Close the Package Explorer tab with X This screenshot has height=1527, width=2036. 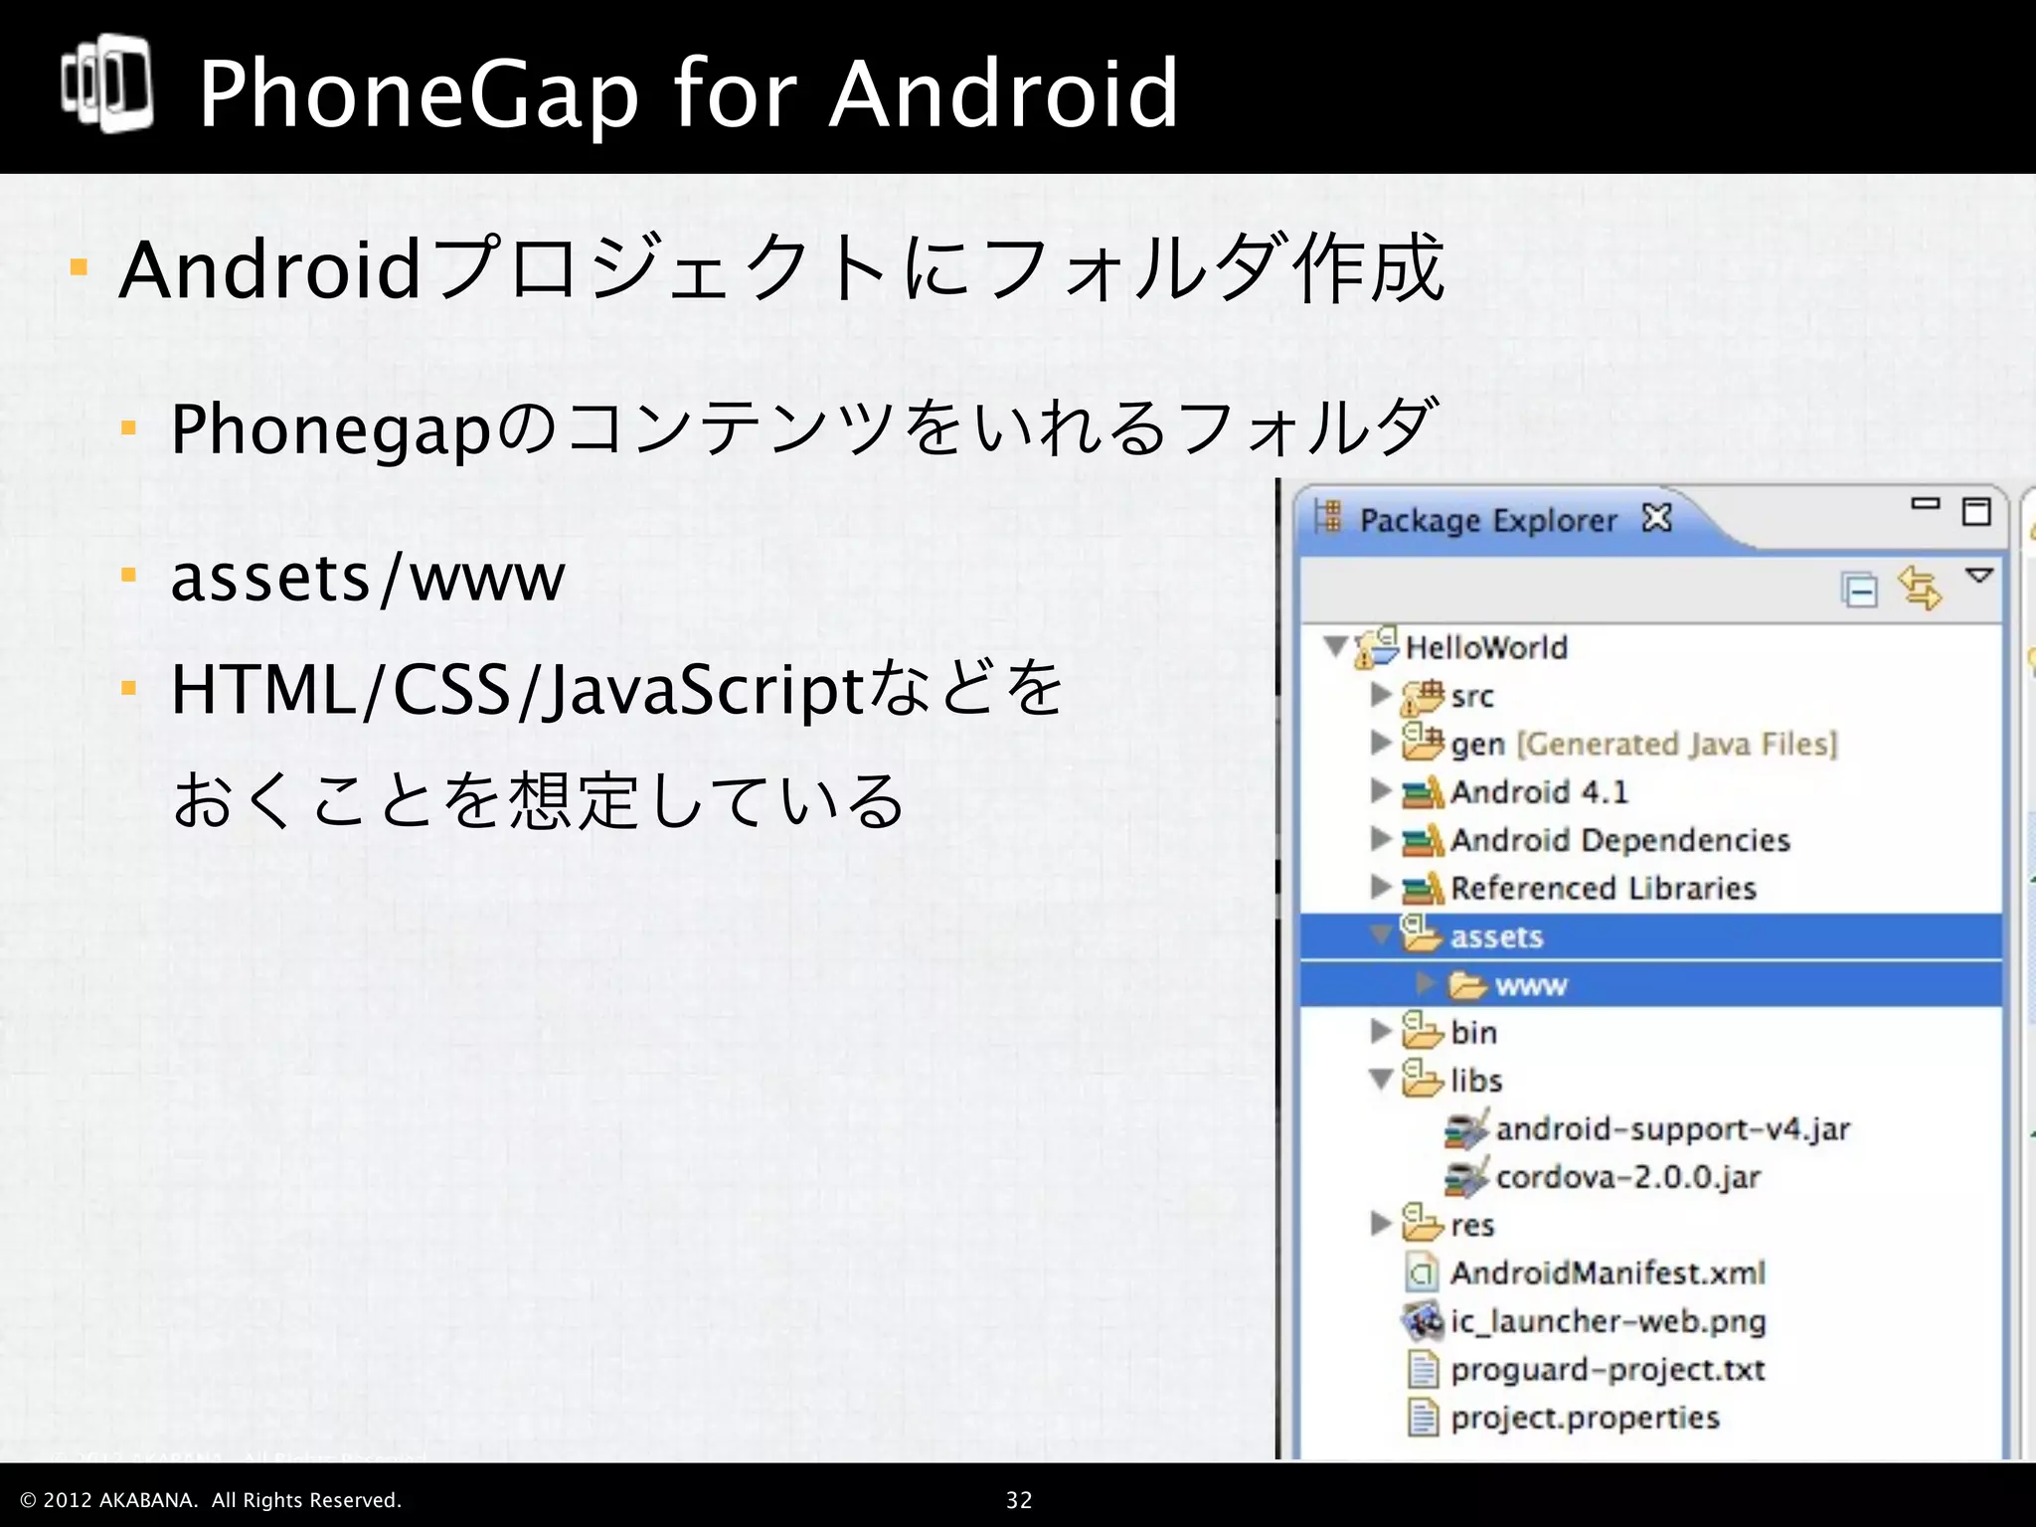pyautogui.click(x=1657, y=518)
